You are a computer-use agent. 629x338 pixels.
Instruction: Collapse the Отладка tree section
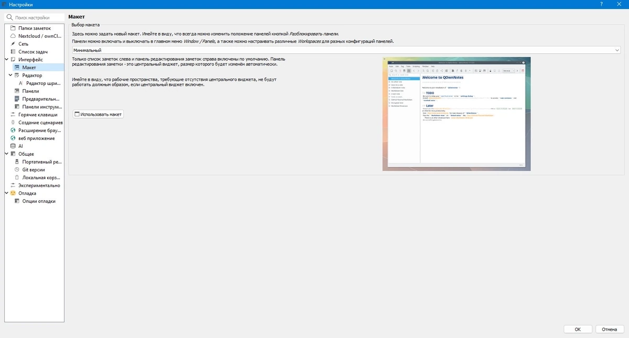point(6,193)
